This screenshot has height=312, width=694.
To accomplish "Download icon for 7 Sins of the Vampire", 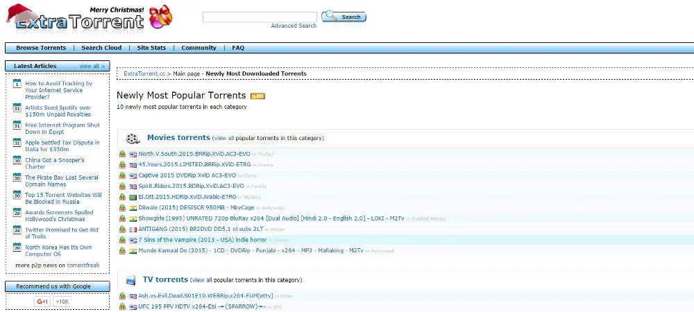I will pos(123,240).
